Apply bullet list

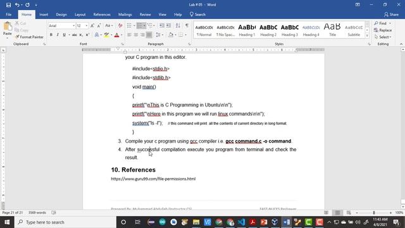pyautogui.click(x=129, y=25)
